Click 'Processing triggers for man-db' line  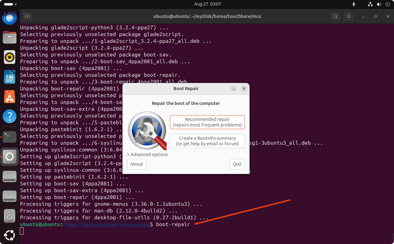[x=99, y=211]
